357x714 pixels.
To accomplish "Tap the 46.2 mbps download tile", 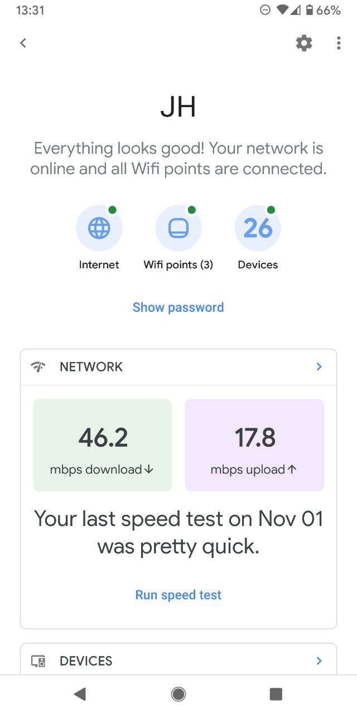I will pos(103,445).
